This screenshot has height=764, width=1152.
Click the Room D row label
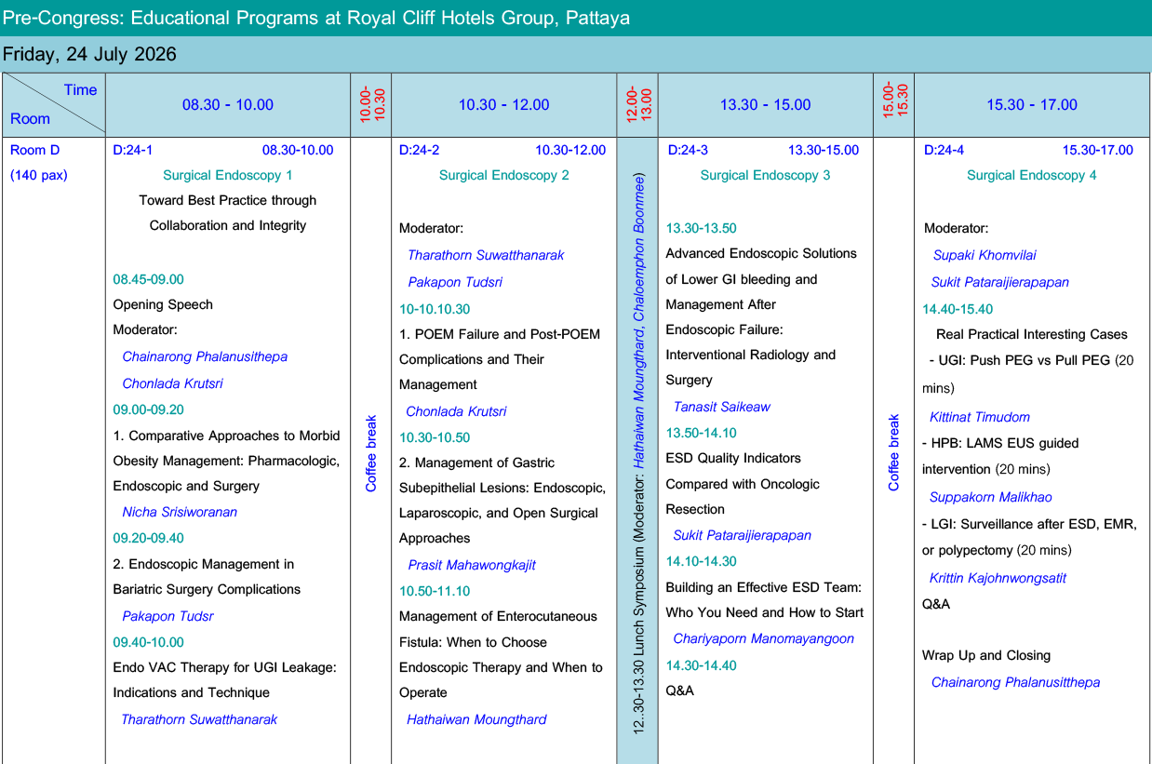tap(34, 150)
